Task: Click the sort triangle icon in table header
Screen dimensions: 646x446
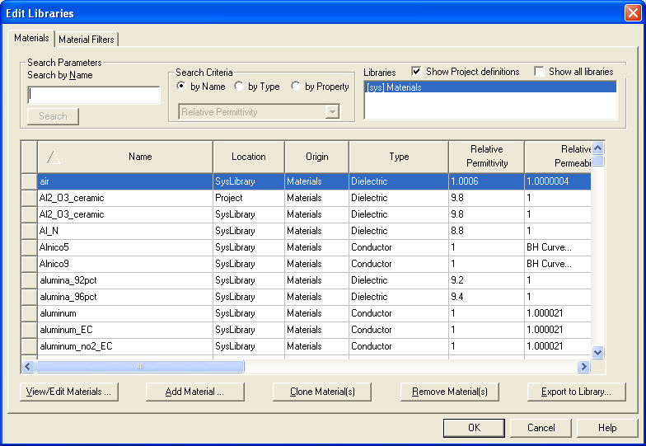Action: click(53, 157)
